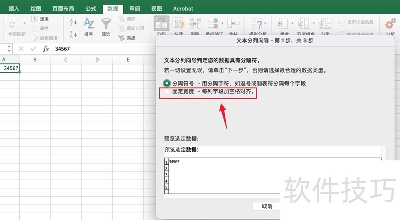Switch to the Data (数据) tab
400x220 pixels.
point(113,9)
